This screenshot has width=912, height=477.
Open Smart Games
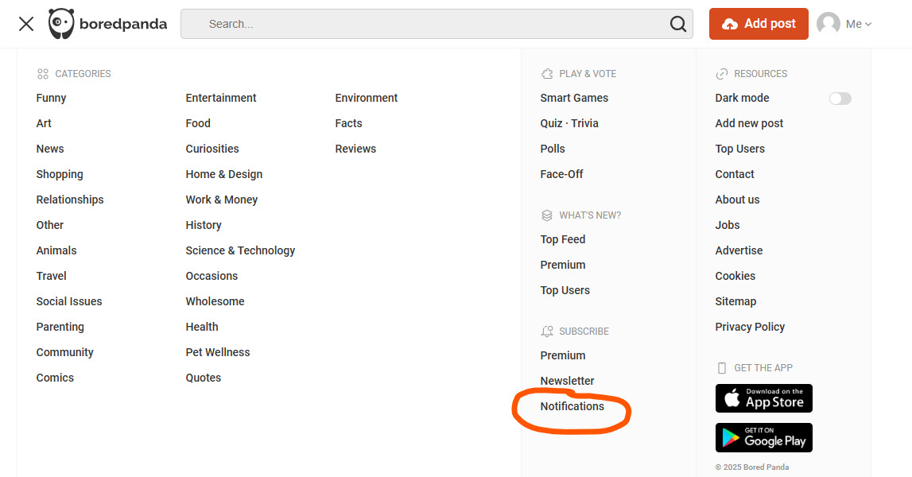574,98
